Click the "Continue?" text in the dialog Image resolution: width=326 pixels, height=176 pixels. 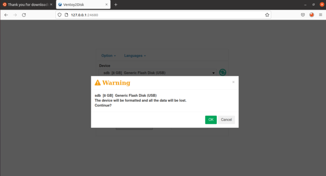click(x=103, y=105)
